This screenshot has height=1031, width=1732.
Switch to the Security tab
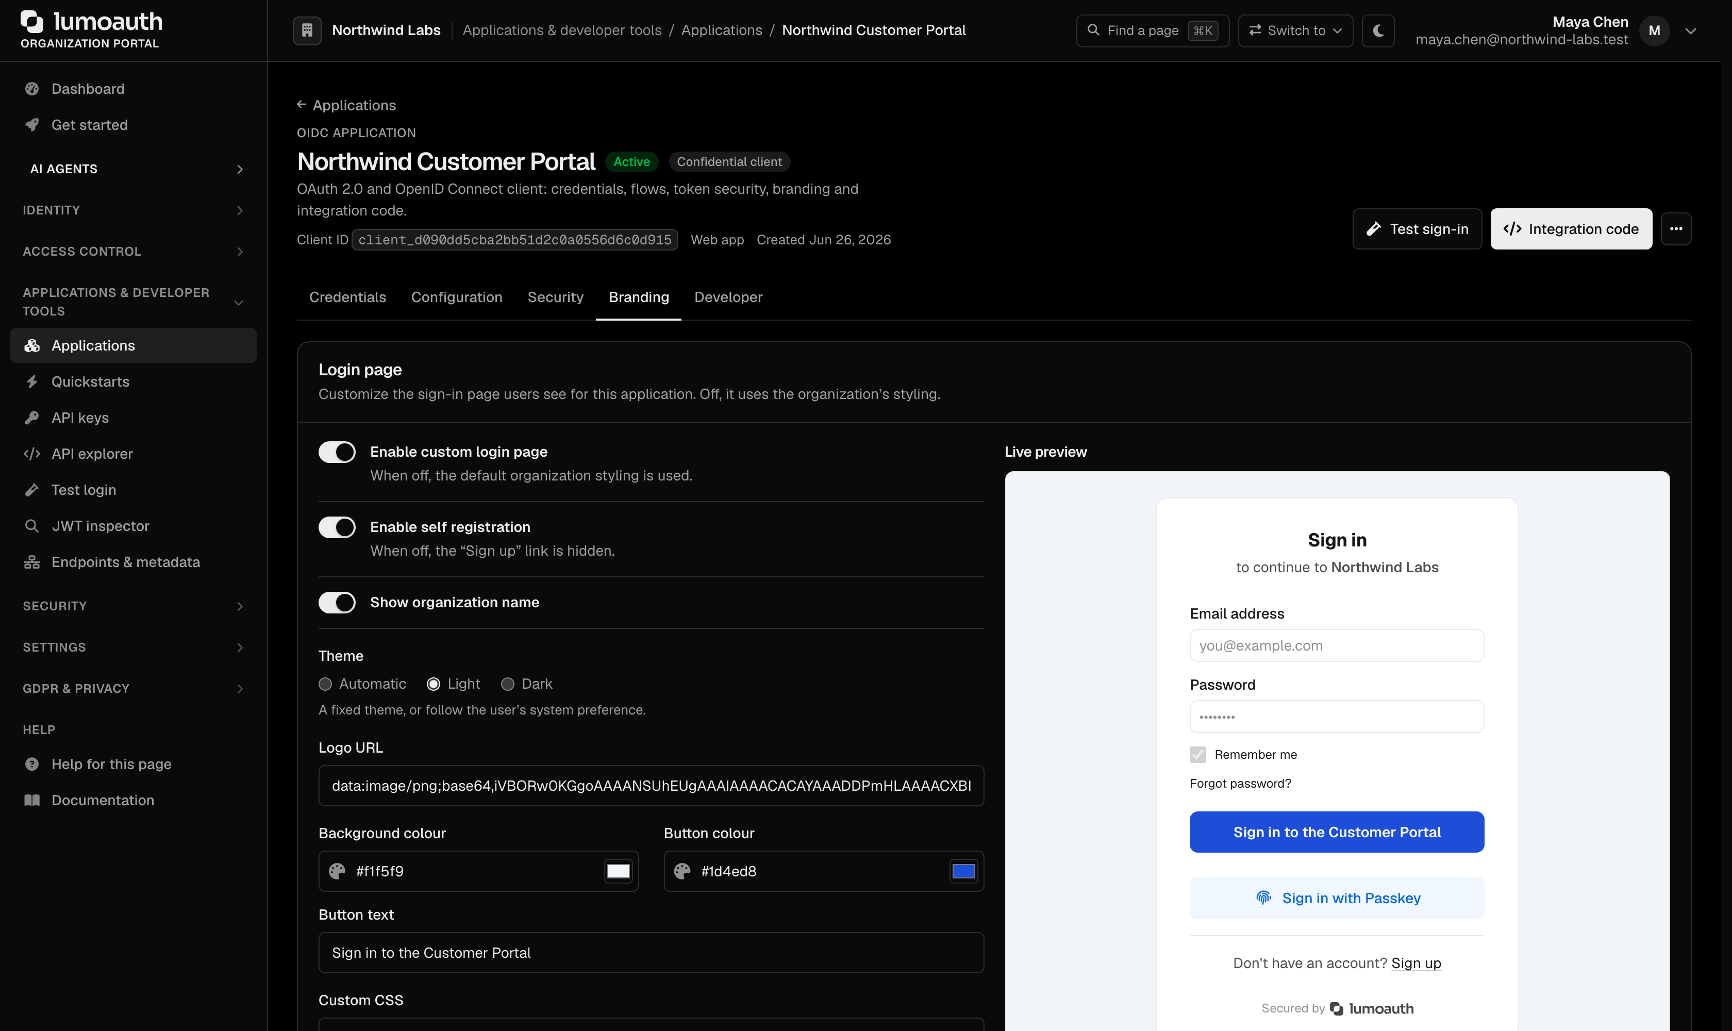click(555, 297)
